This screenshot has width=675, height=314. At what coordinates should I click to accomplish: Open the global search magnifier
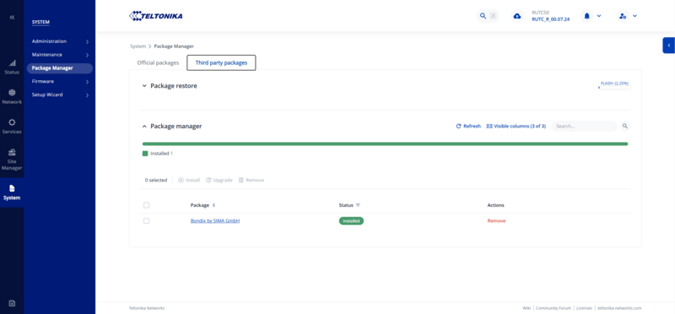[483, 16]
